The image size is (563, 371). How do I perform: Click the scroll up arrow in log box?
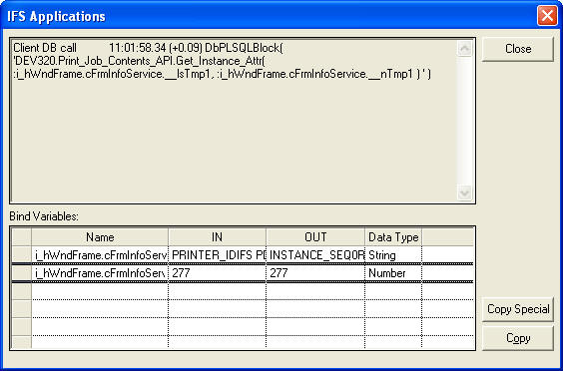point(464,49)
